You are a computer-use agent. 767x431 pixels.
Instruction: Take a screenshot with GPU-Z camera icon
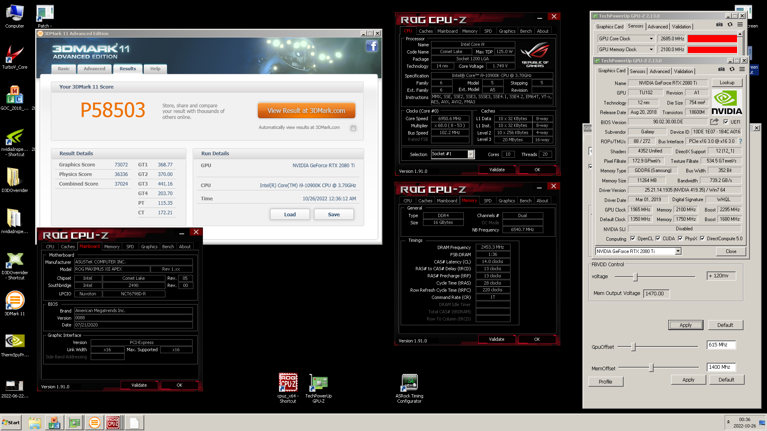click(x=721, y=69)
